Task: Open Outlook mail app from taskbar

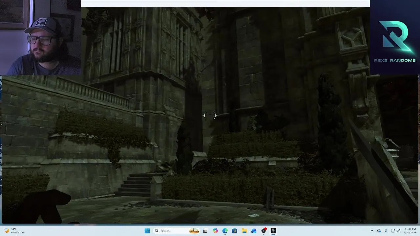Action: click(254, 231)
